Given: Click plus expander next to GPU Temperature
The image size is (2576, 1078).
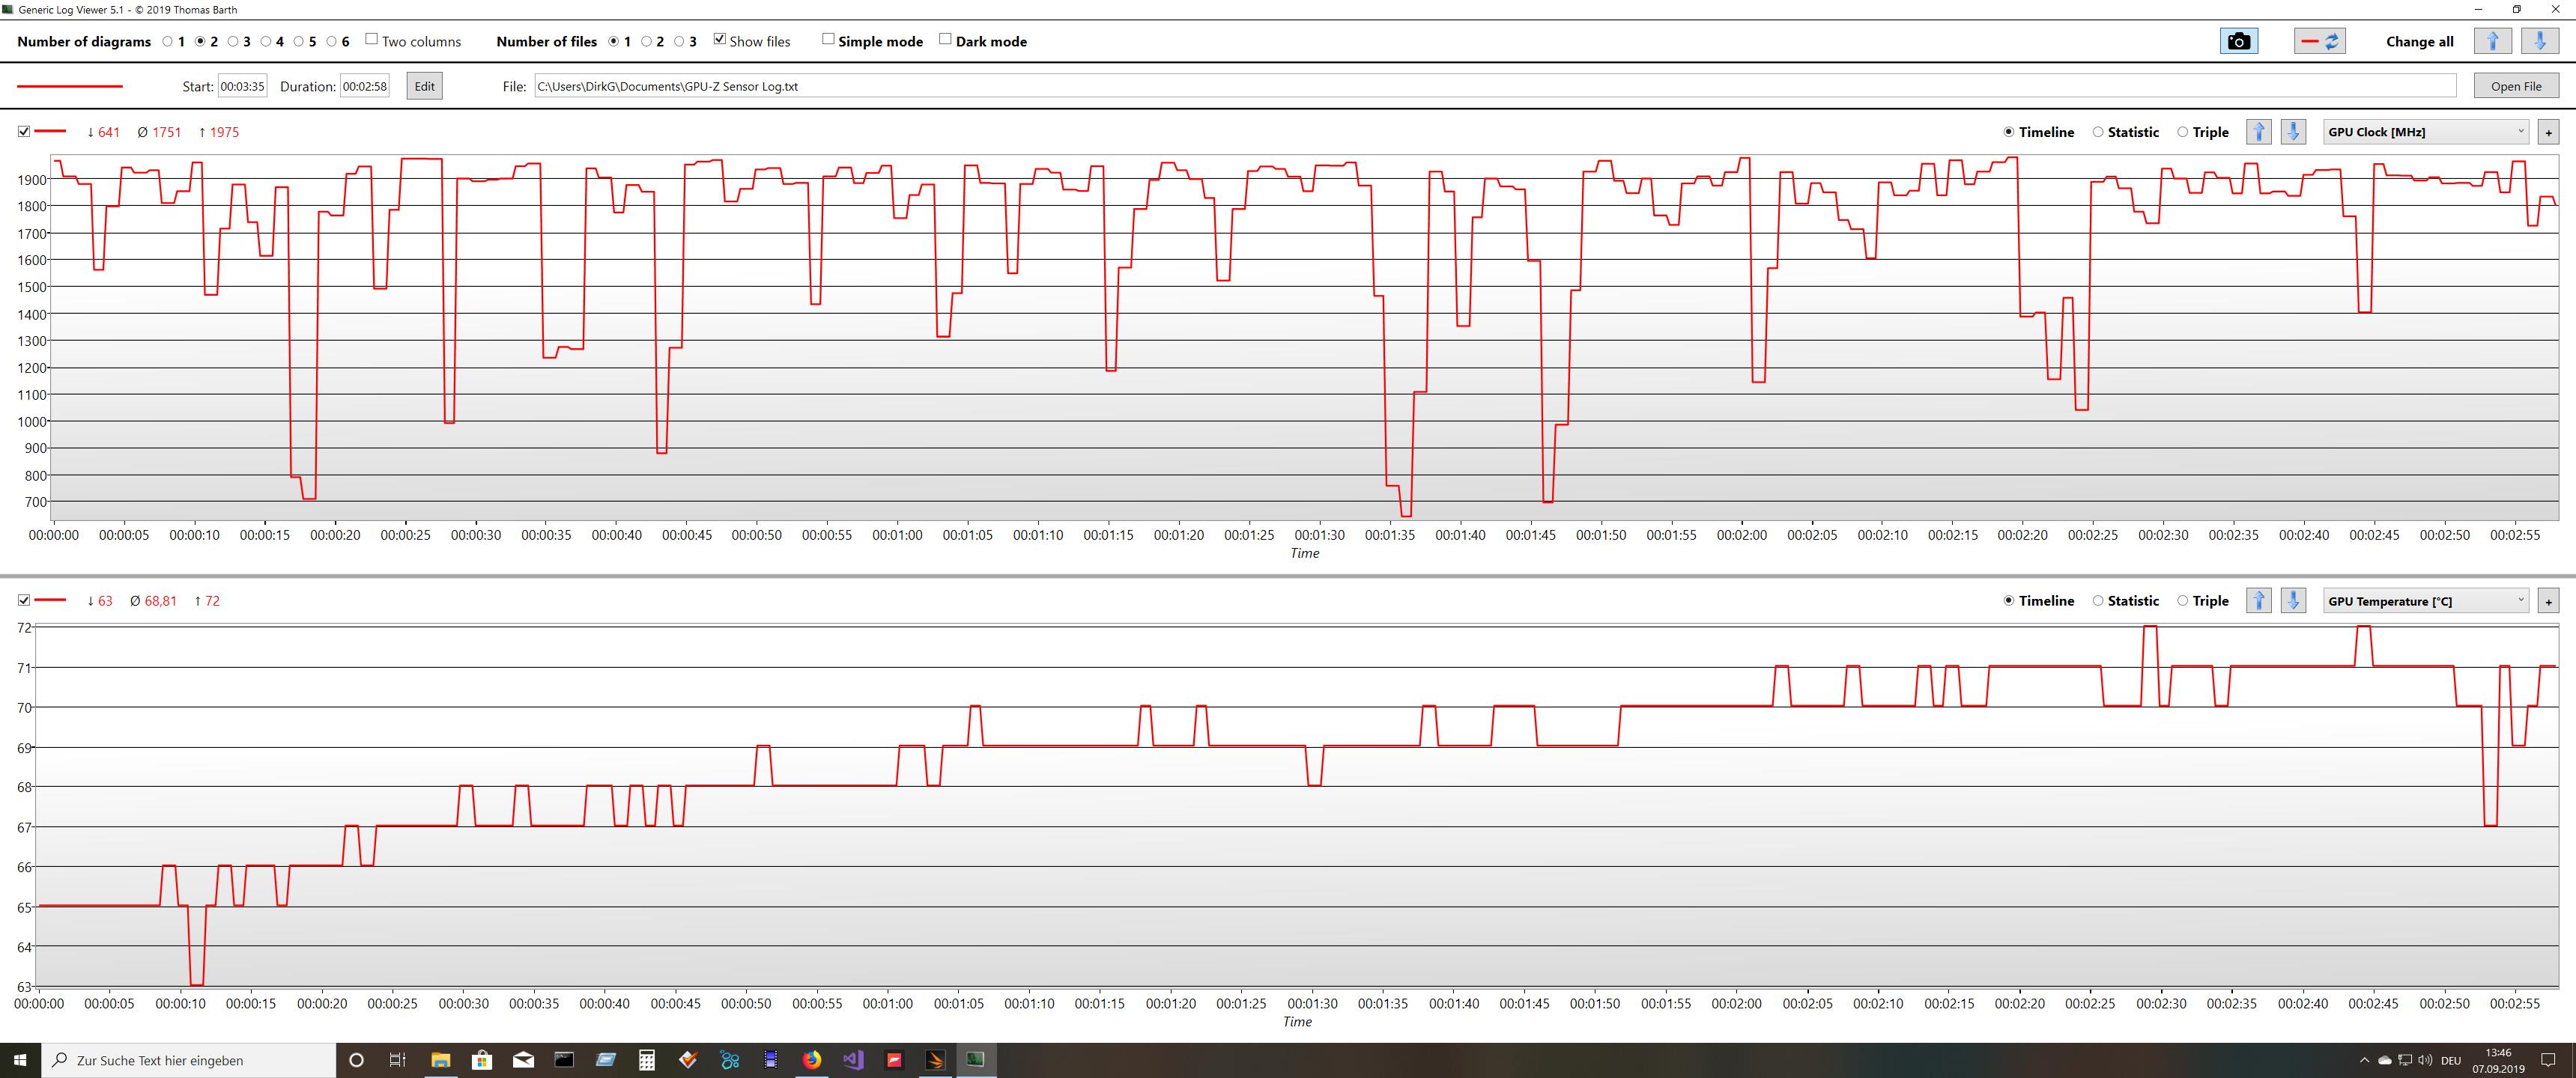Looking at the screenshot, I should [x=2548, y=600].
